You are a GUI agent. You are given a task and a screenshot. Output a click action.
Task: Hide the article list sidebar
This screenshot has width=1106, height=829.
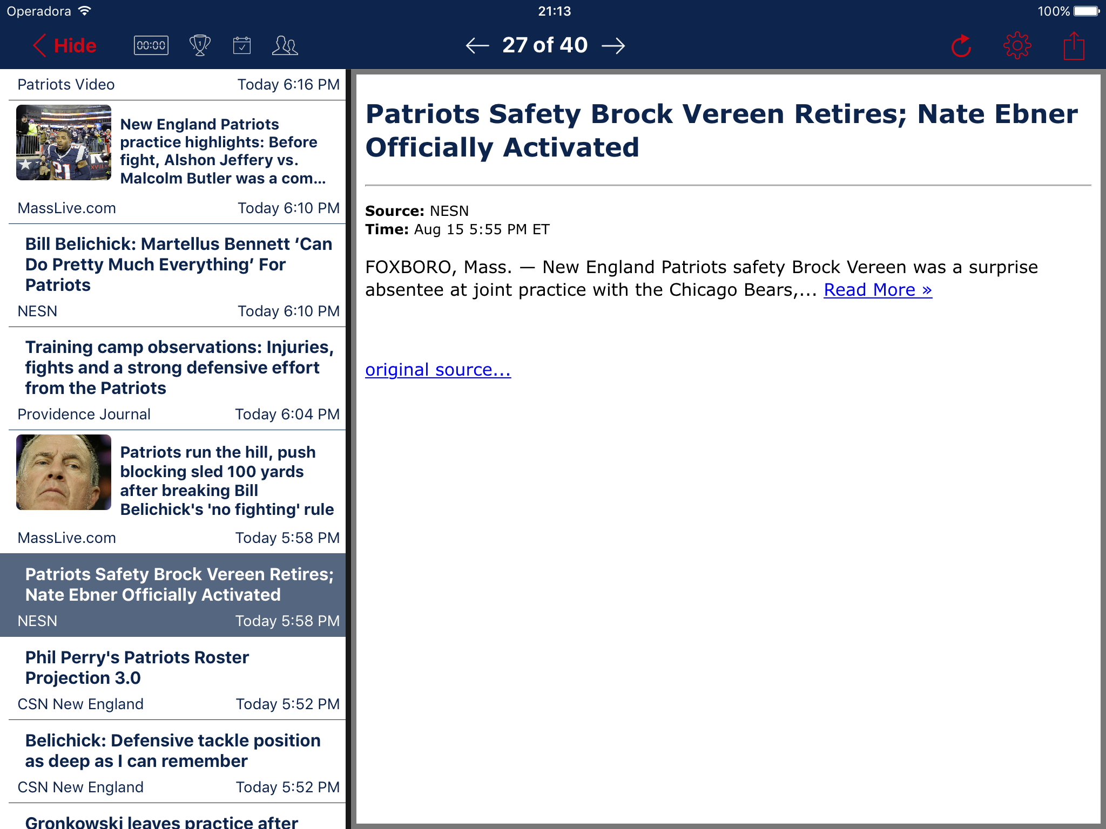65,46
